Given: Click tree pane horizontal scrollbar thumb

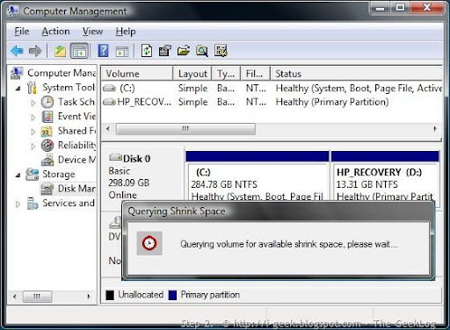Looking at the screenshot, I should point(37,297).
